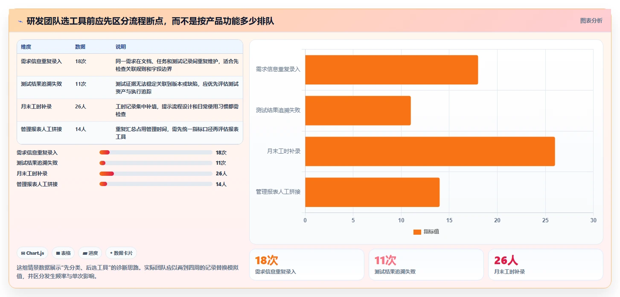
Task: Click the description starting 工时记录集中补填
Action: tap(177, 110)
